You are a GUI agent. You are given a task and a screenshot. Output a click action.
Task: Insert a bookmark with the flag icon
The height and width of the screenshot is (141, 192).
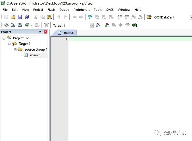pos(90,17)
